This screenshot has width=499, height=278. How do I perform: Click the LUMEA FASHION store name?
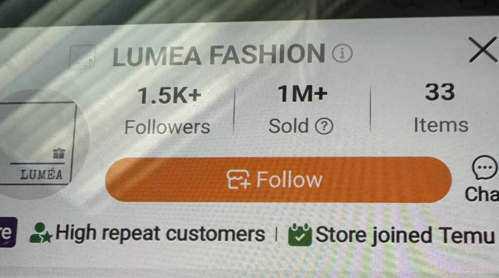pyautogui.click(x=219, y=55)
